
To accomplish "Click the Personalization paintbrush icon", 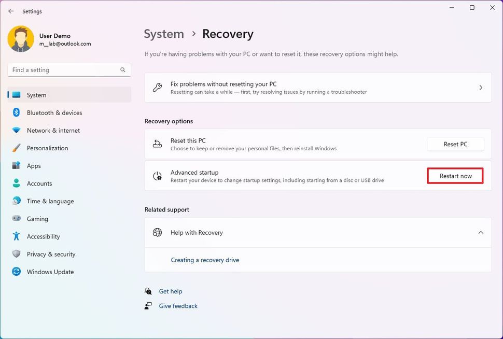I will click(x=16, y=148).
